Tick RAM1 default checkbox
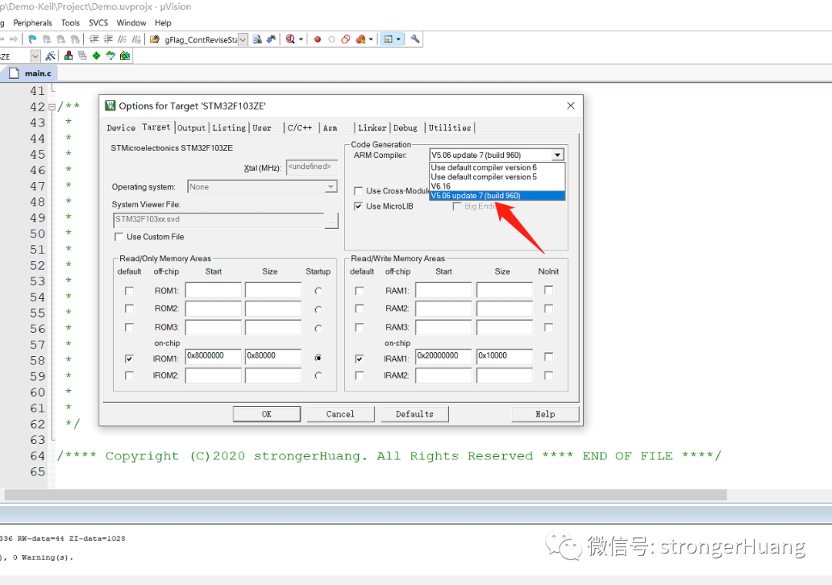The height and width of the screenshot is (585, 832). click(x=359, y=291)
